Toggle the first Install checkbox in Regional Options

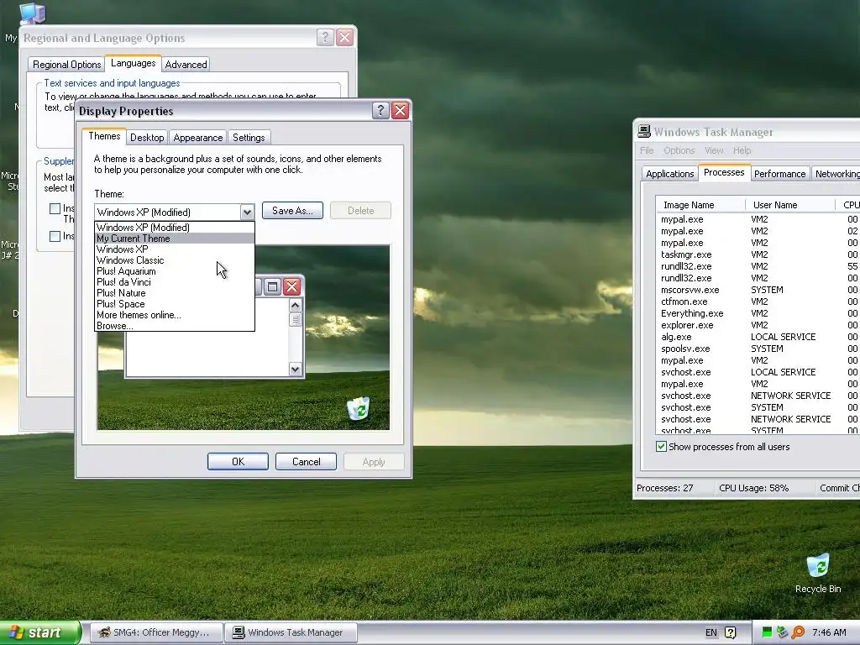[x=55, y=208]
